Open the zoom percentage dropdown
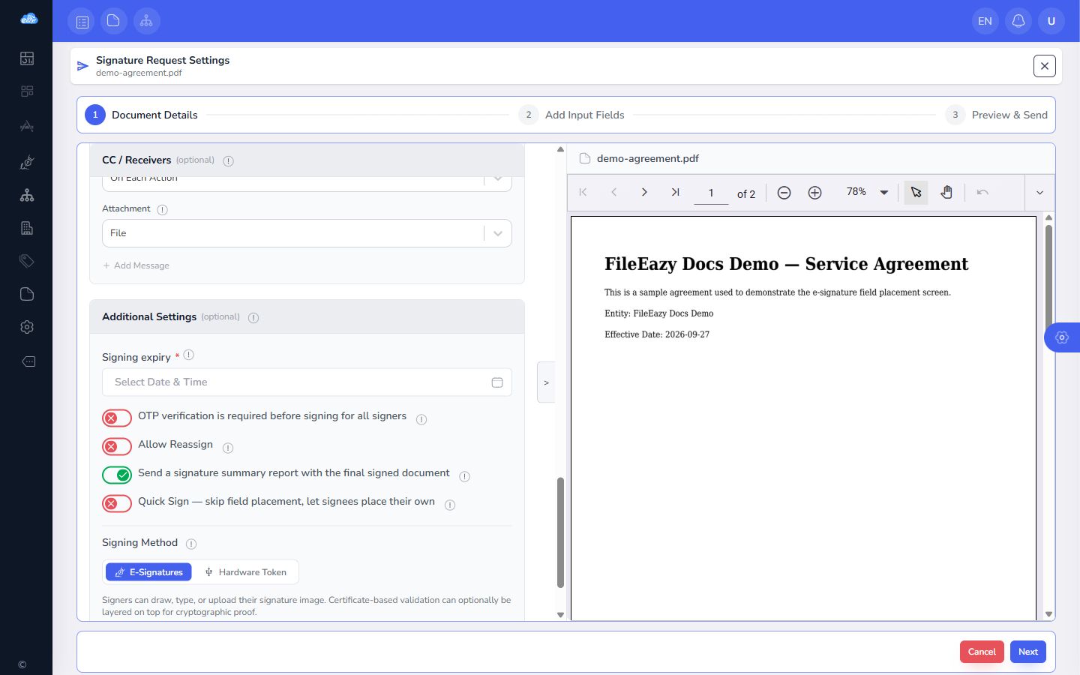This screenshot has width=1080, height=675. pyautogui.click(x=884, y=193)
